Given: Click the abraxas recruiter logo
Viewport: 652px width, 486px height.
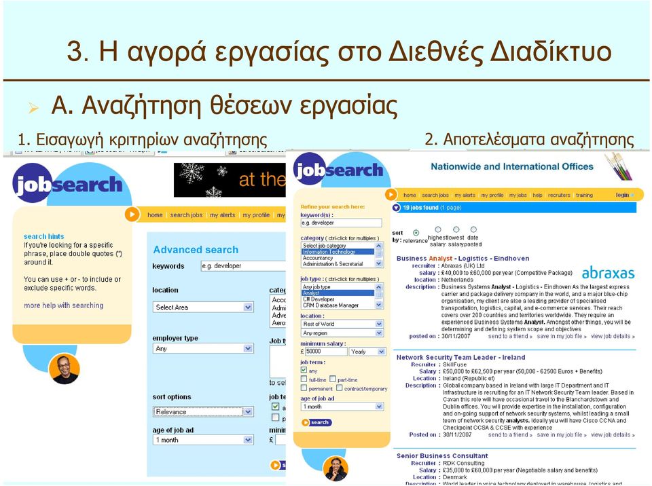Looking at the screenshot, I should point(608,273).
